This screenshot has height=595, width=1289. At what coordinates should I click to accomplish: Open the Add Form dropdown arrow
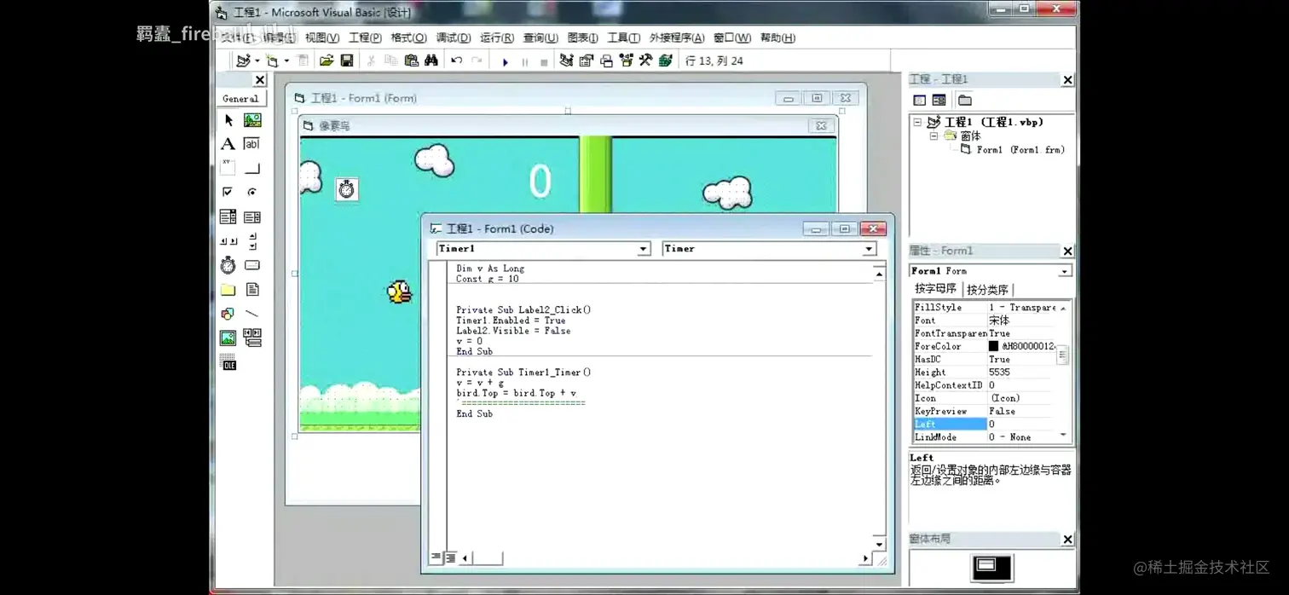click(x=286, y=61)
